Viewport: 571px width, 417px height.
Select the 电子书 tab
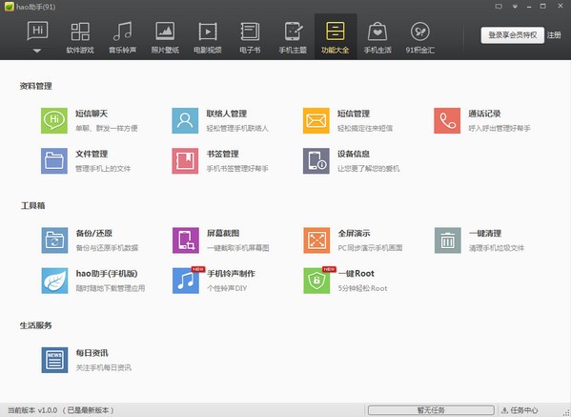tap(250, 37)
